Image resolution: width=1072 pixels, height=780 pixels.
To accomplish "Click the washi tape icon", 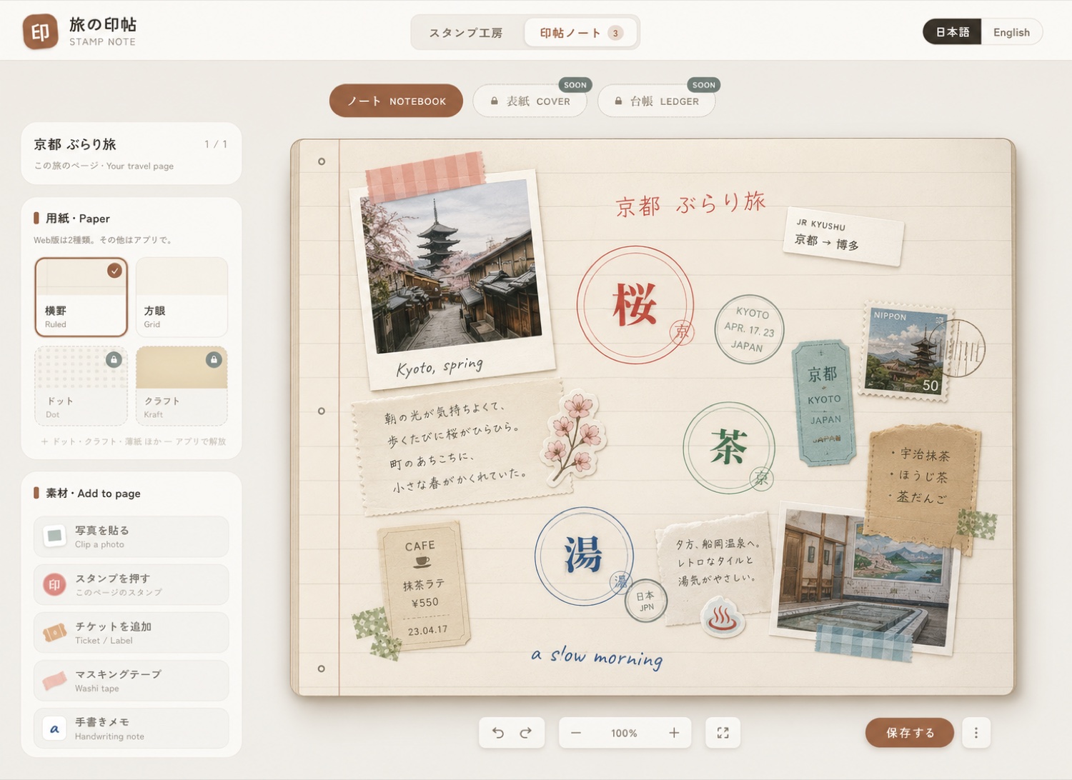I will [x=55, y=680].
